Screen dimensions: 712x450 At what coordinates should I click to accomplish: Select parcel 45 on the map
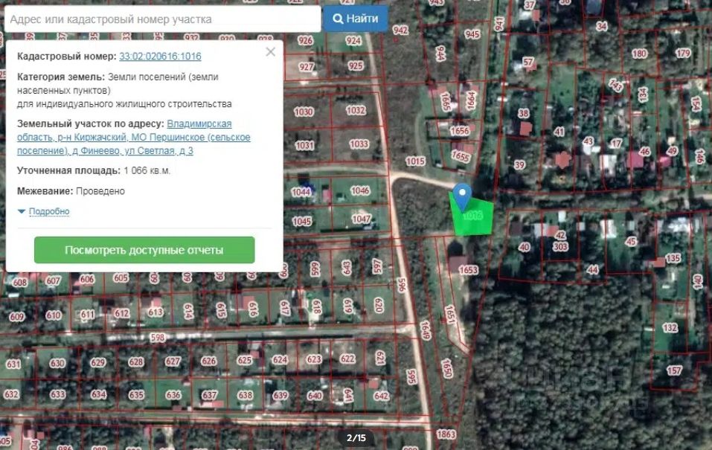tap(631, 242)
